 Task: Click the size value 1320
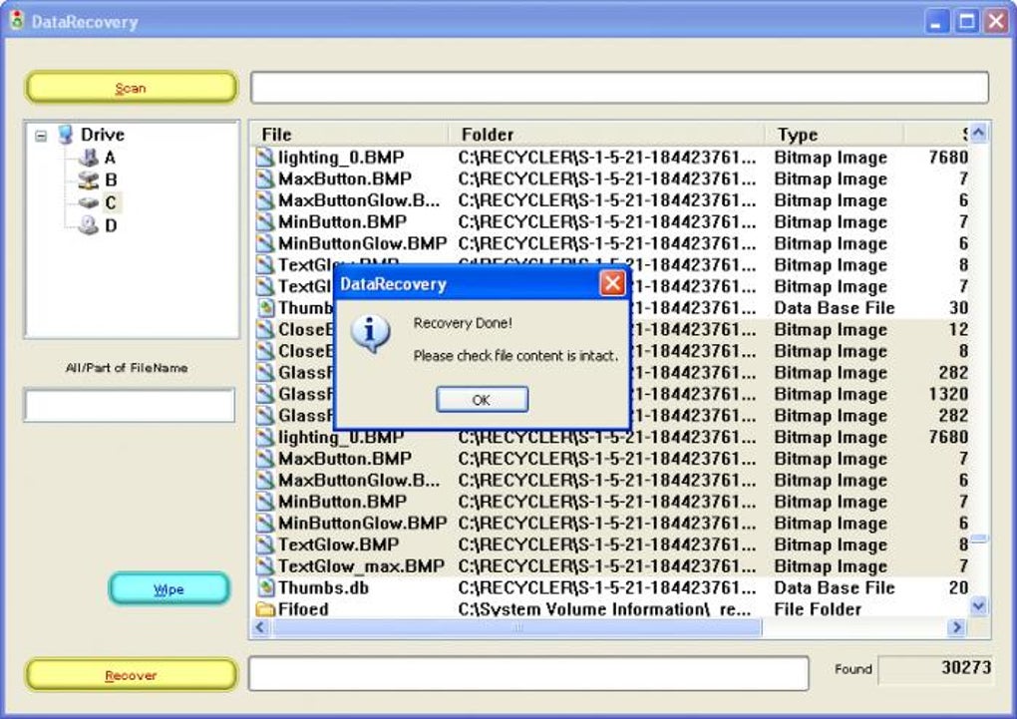pyautogui.click(x=948, y=394)
